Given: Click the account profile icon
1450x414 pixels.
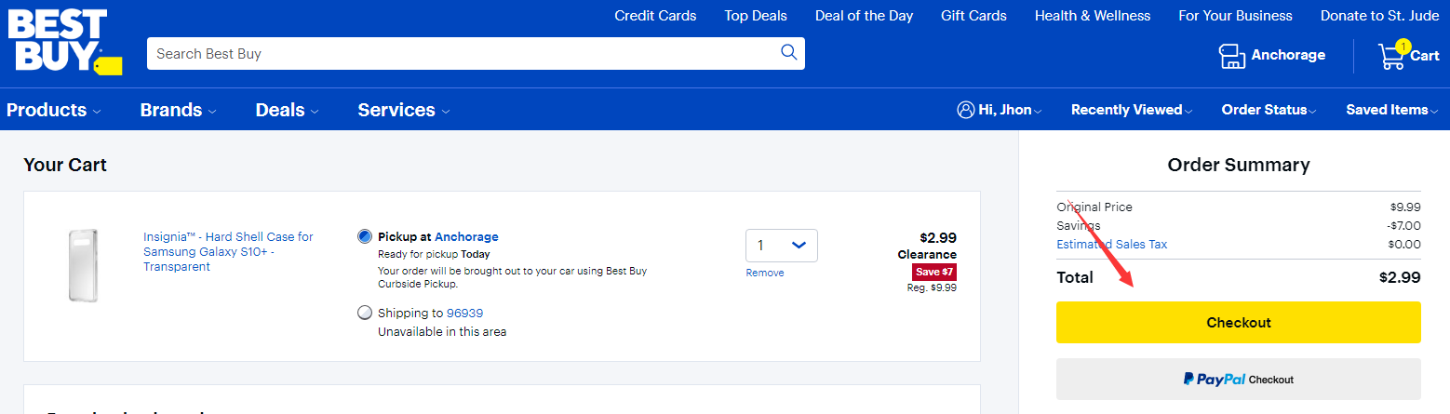Looking at the screenshot, I should [x=965, y=110].
